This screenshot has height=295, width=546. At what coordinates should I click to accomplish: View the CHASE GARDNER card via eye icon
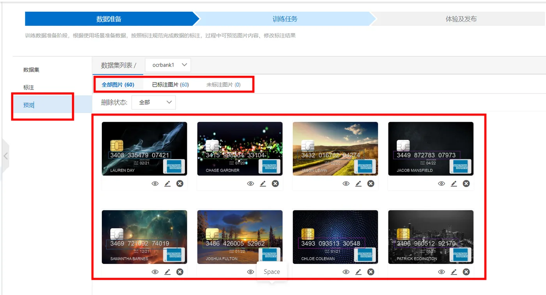tap(251, 184)
